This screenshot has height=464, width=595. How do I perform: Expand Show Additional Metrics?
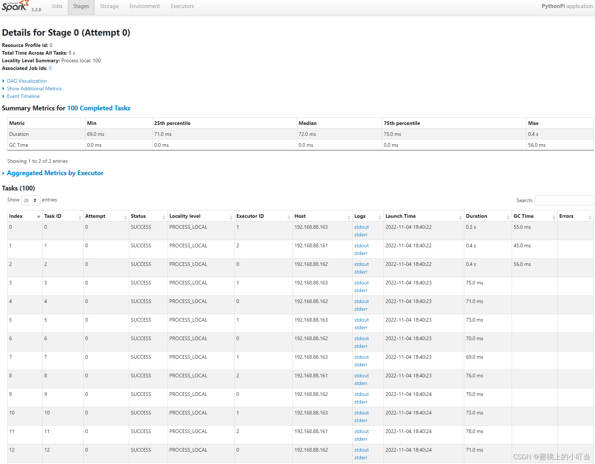point(34,89)
